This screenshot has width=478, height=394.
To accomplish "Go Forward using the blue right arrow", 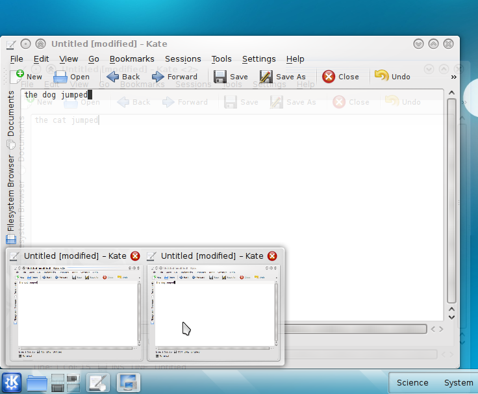I will 158,77.
